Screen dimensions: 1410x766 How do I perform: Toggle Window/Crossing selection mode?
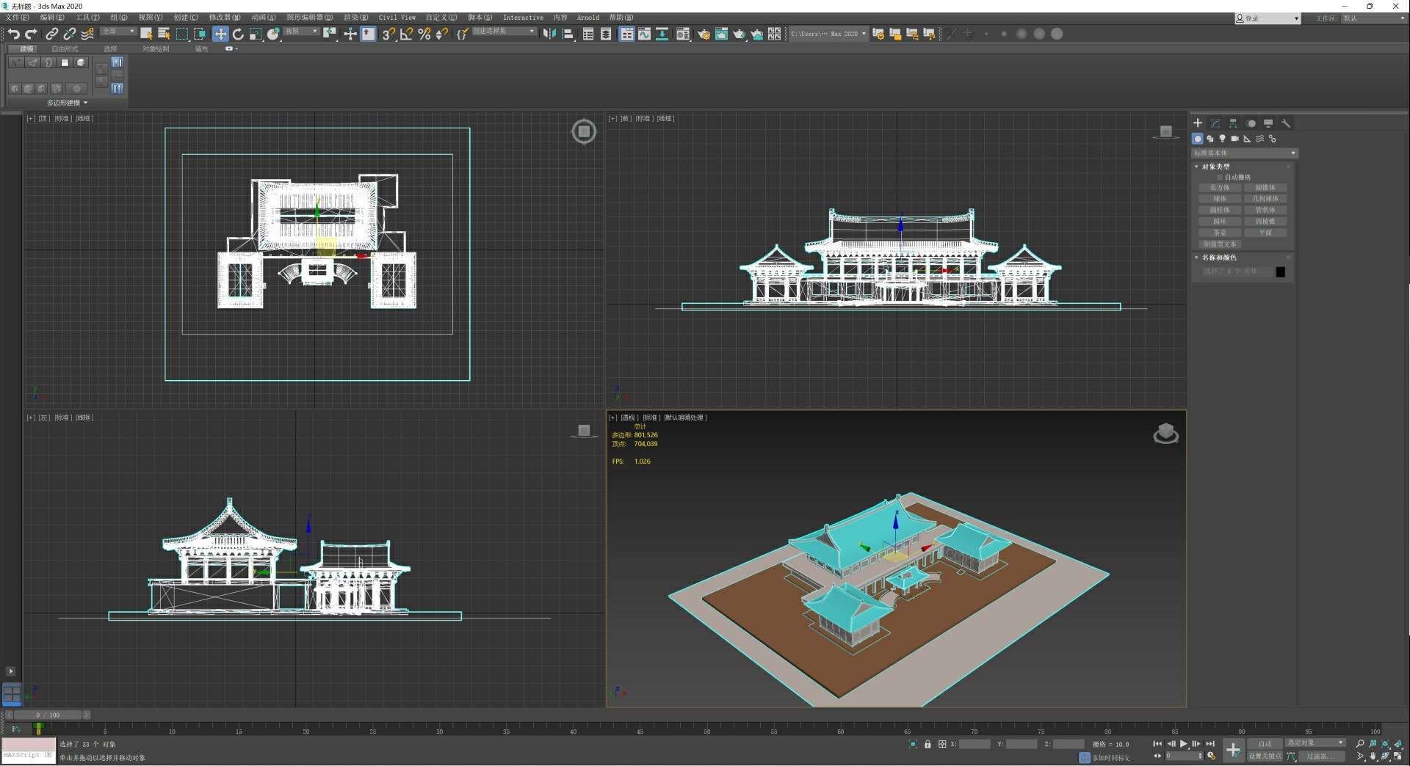200,34
